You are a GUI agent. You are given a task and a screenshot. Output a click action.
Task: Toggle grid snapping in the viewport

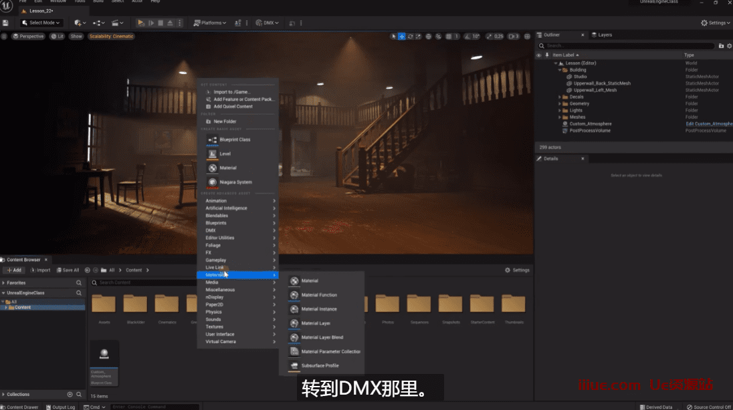tap(448, 36)
